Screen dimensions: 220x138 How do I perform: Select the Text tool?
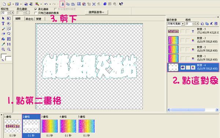[3, 23]
